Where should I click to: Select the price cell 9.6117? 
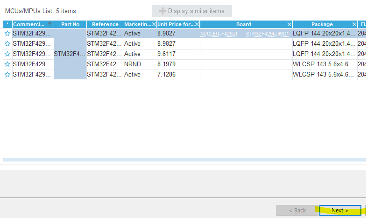[178, 54]
